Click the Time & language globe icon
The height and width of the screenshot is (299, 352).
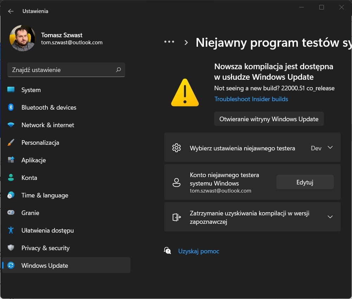point(11,195)
